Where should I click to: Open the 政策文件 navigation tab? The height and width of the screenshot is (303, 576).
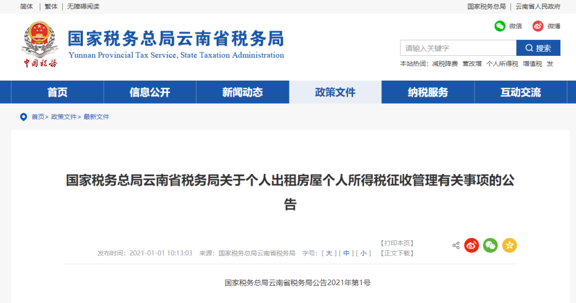(x=335, y=92)
